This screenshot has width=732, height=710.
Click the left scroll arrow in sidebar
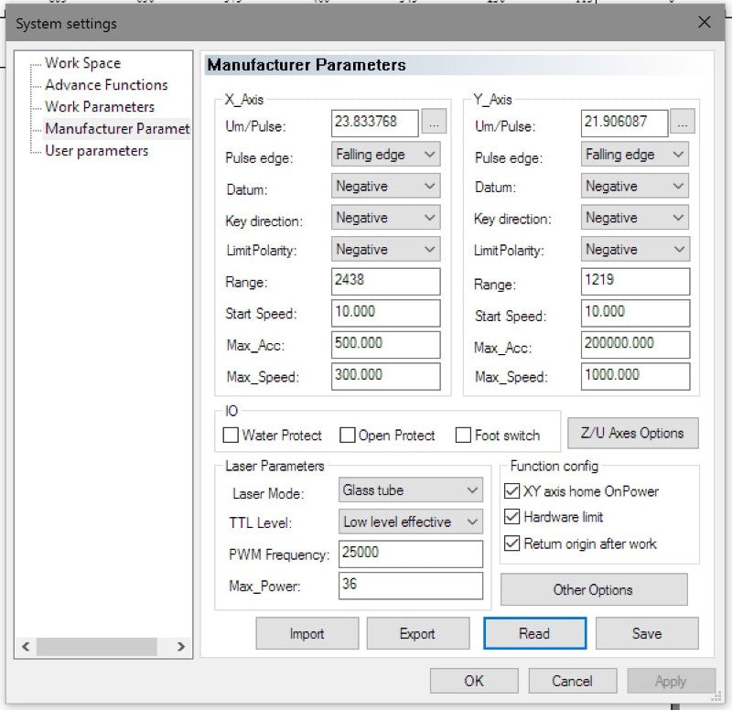pyautogui.click(x=26, y=646)
